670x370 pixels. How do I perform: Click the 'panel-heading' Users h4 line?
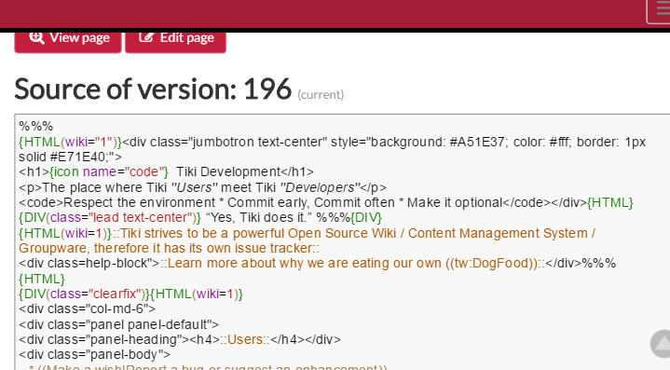coord(180,339)
